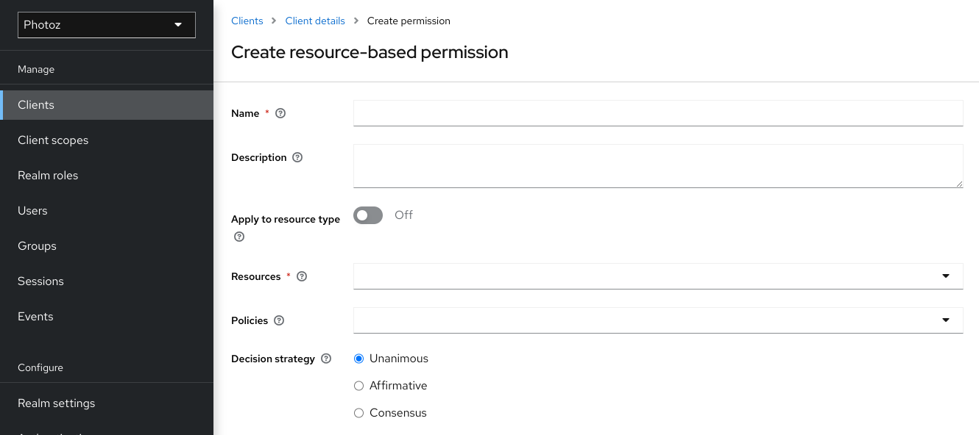
Task: Open Events from the sidebar
Action: (35, 316)
